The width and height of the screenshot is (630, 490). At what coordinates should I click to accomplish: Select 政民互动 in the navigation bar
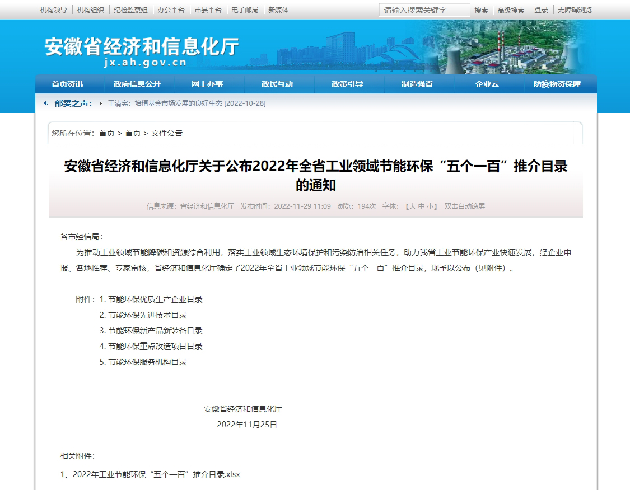click(277, 84)
